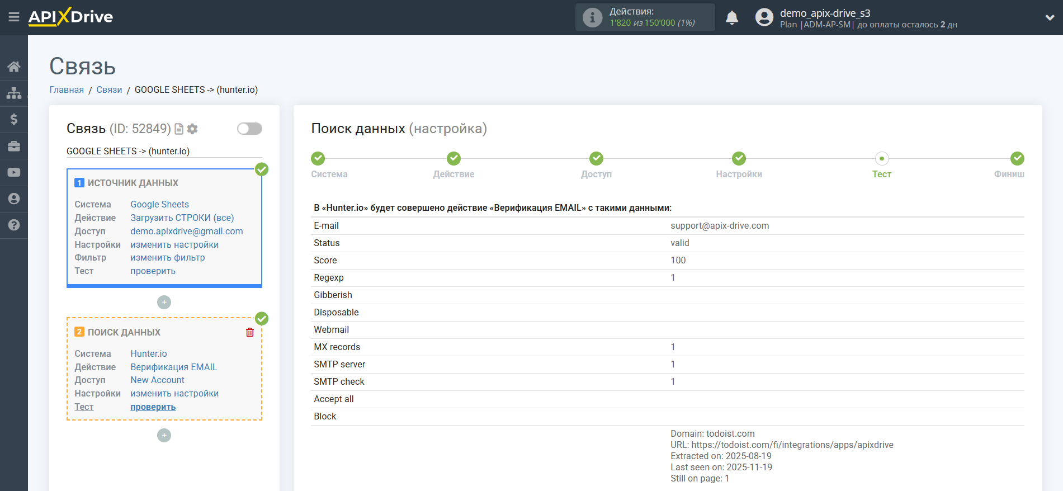This screenshot has height=491, width=1063.
Task: Click the New Account access link
Action: [157, 380]
